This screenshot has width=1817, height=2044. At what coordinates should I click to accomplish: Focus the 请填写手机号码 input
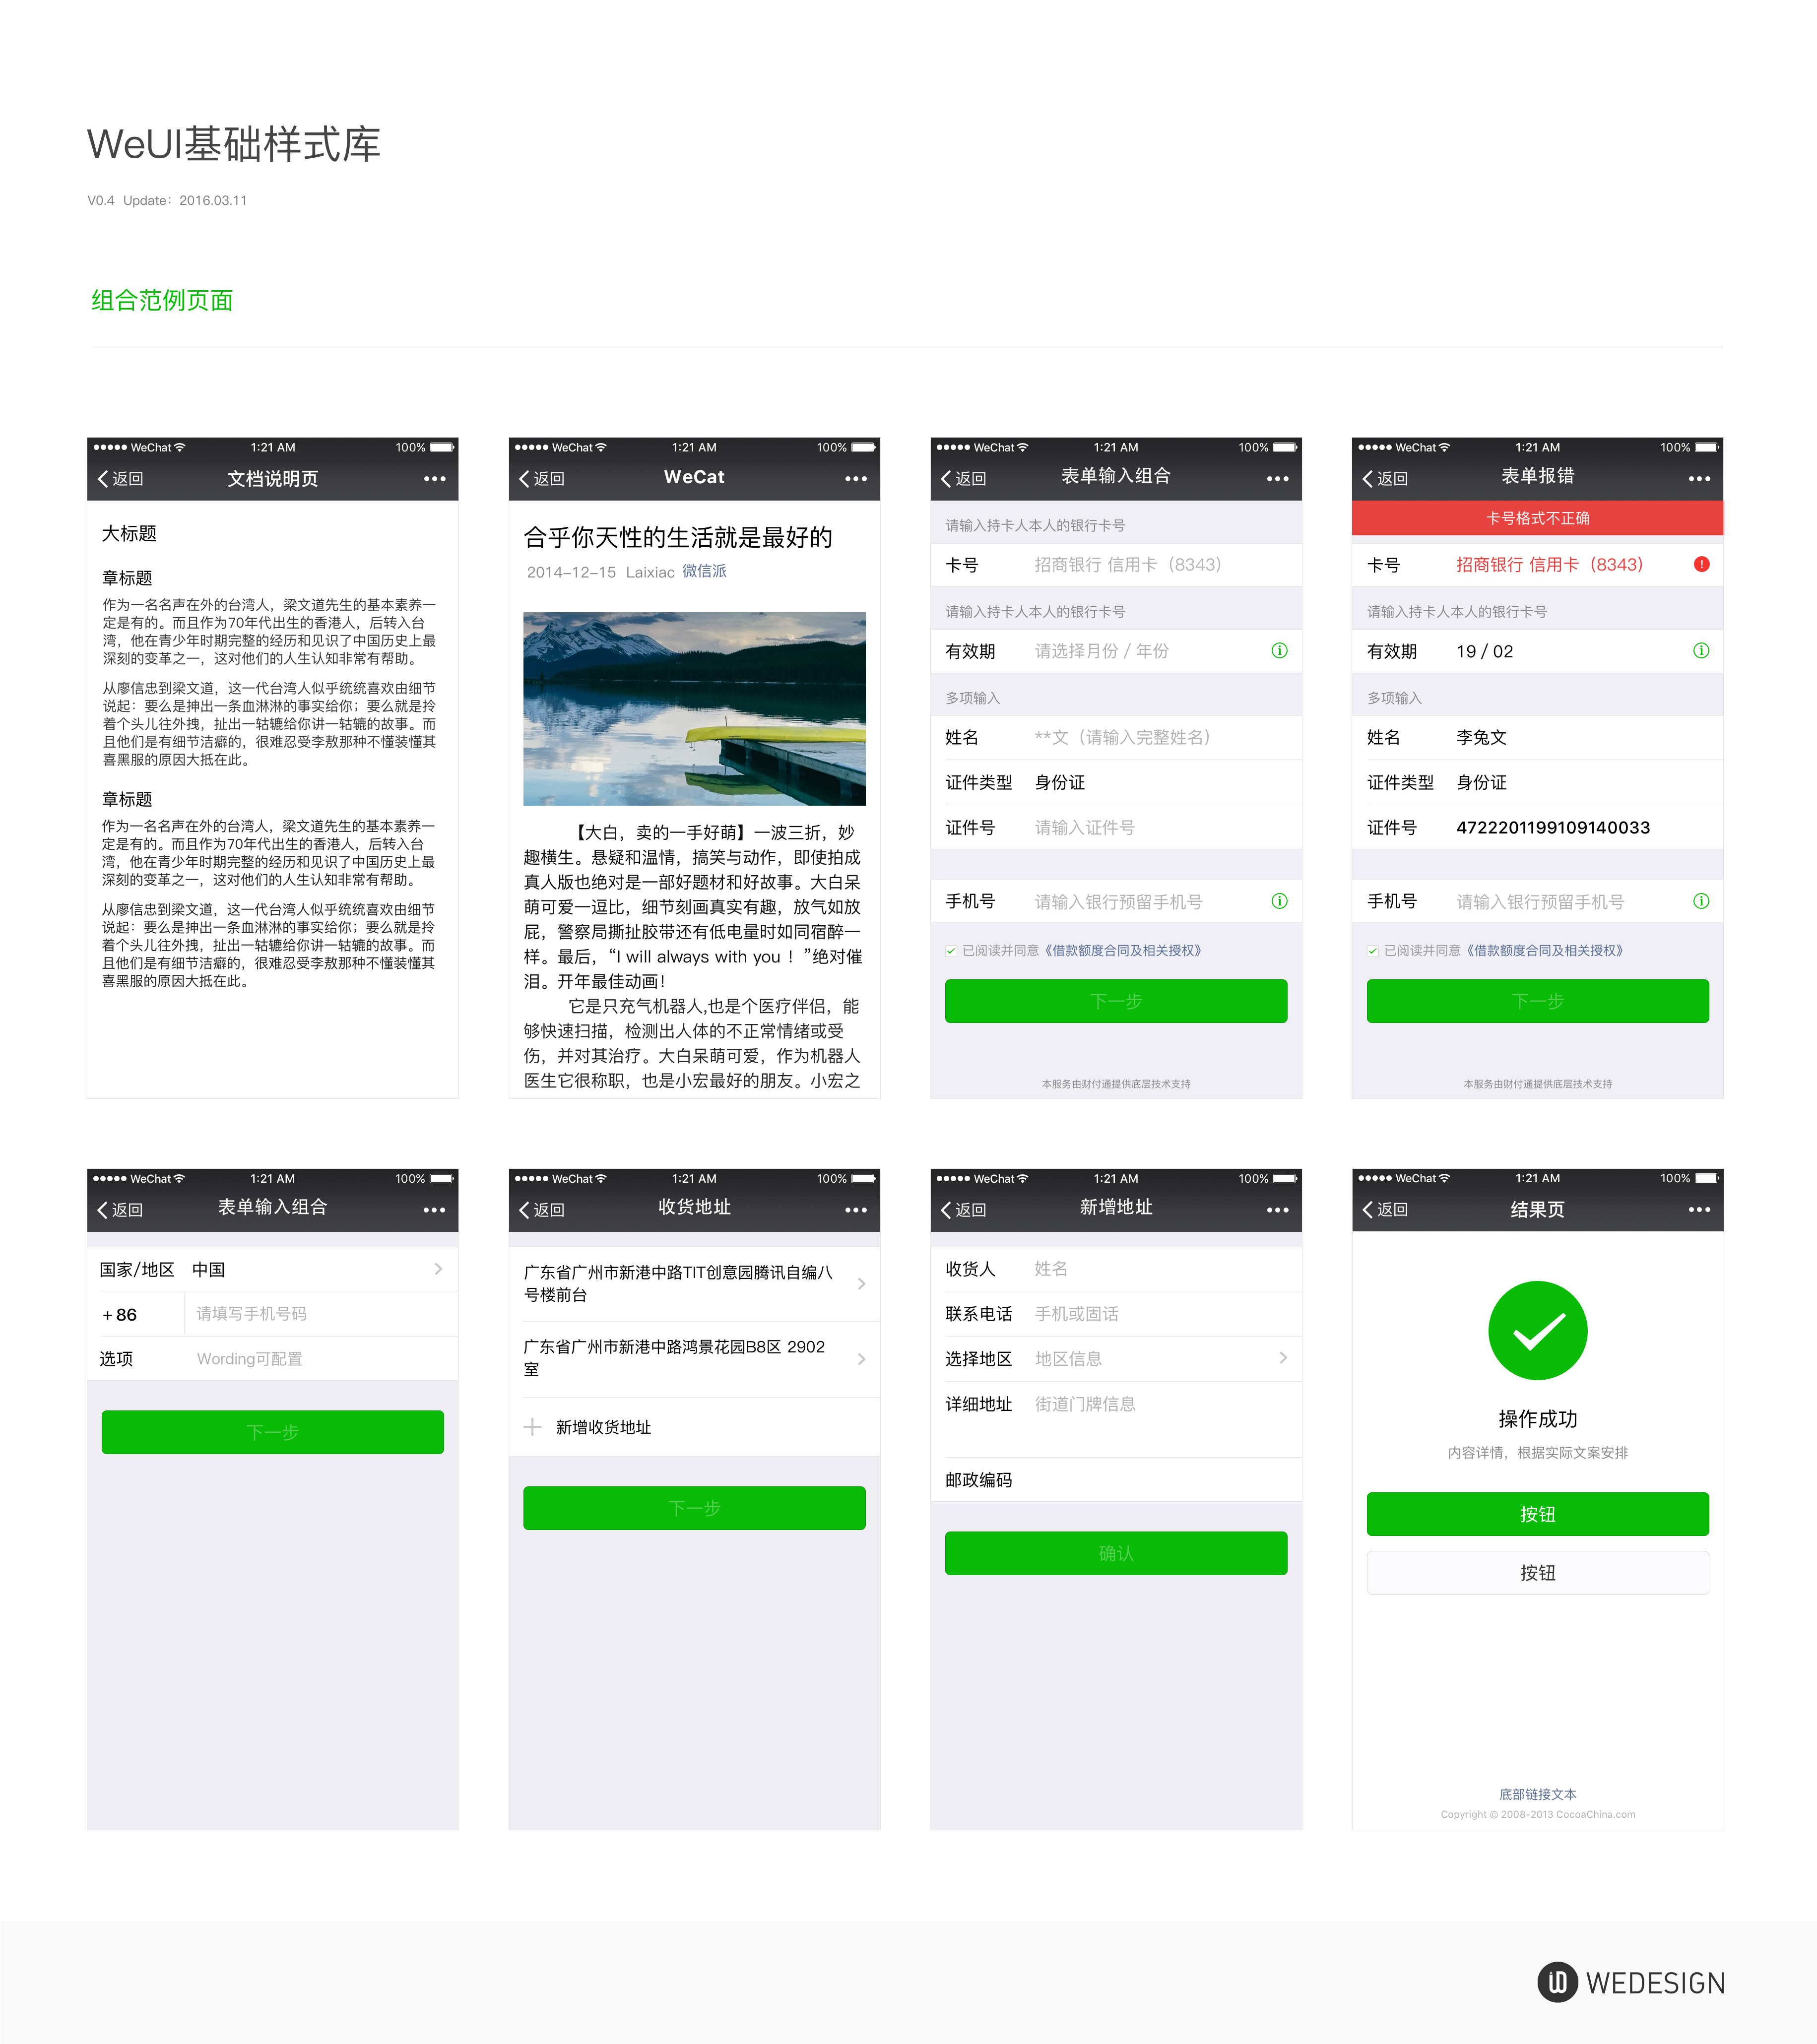click(x=320, y=1314)
